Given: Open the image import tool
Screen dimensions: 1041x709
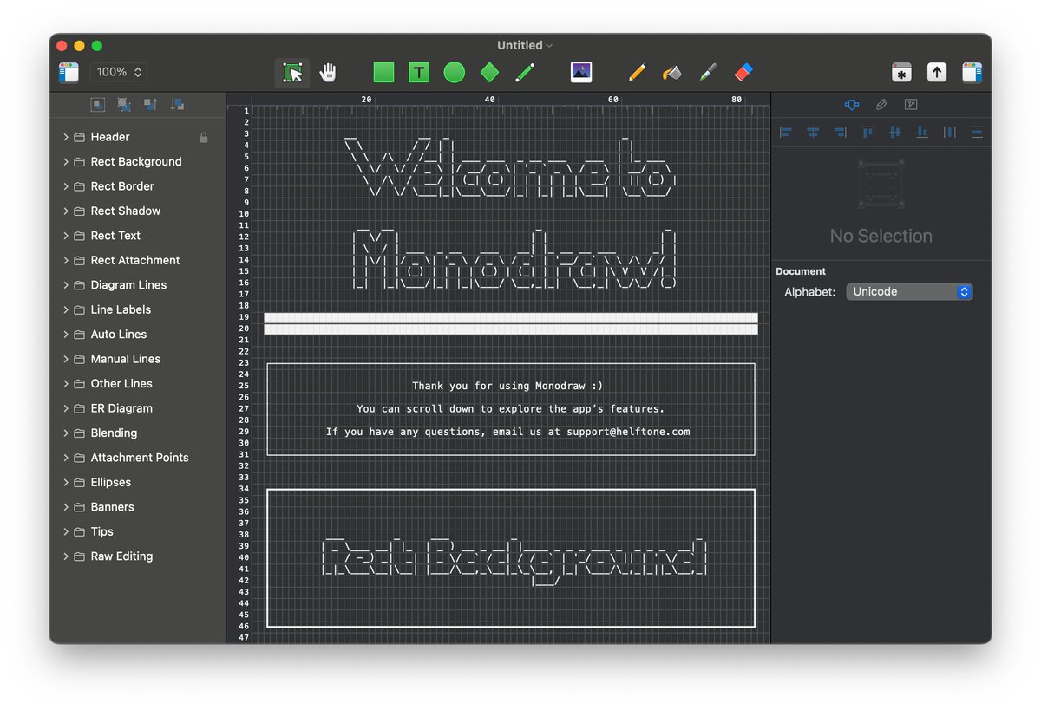Looking at the screenshot, I should [580, 72].
